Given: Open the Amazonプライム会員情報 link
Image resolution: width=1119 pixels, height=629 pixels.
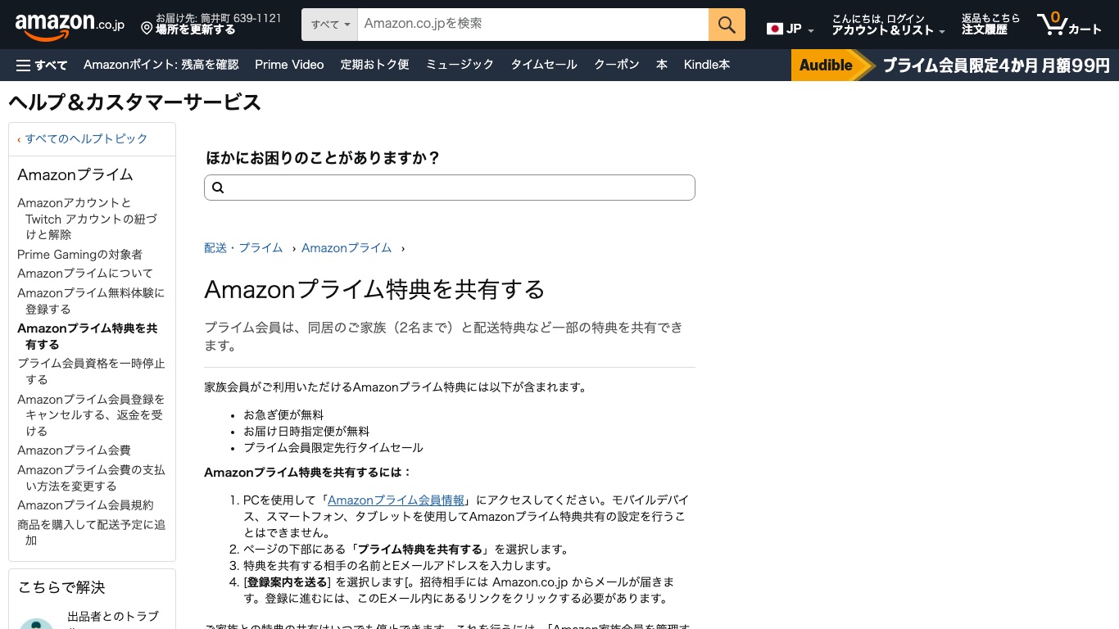Looking at the screenshot, I should [x=396, y=500].
